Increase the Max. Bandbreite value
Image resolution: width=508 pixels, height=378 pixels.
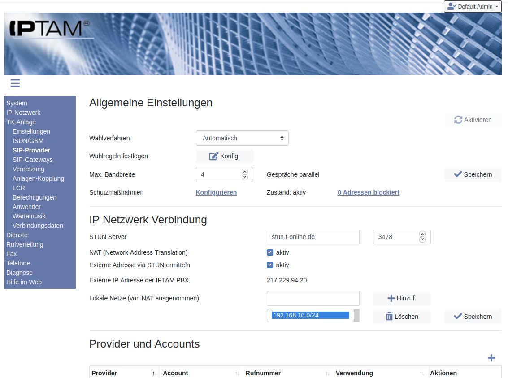tap(245, 172)
